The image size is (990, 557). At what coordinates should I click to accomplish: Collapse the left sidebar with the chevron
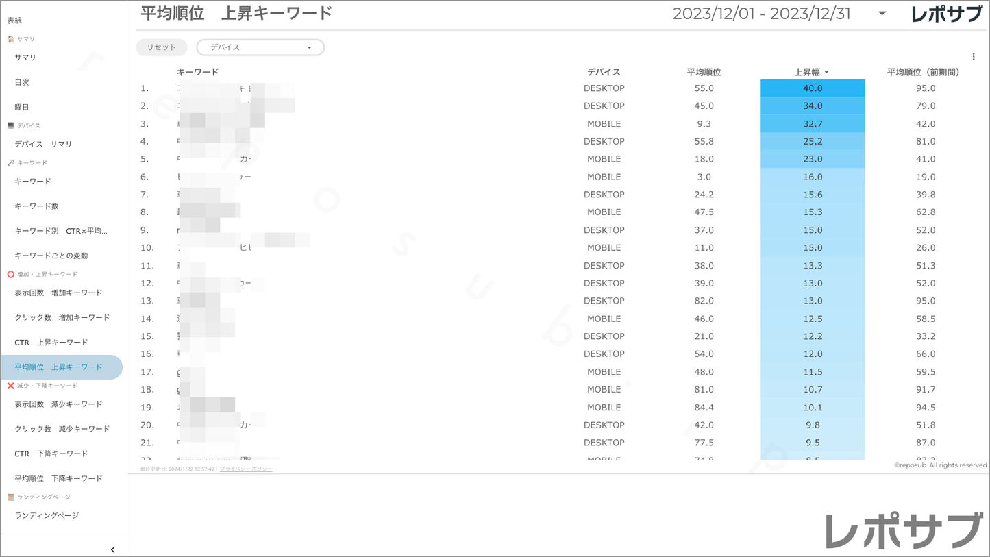point(113,549)
